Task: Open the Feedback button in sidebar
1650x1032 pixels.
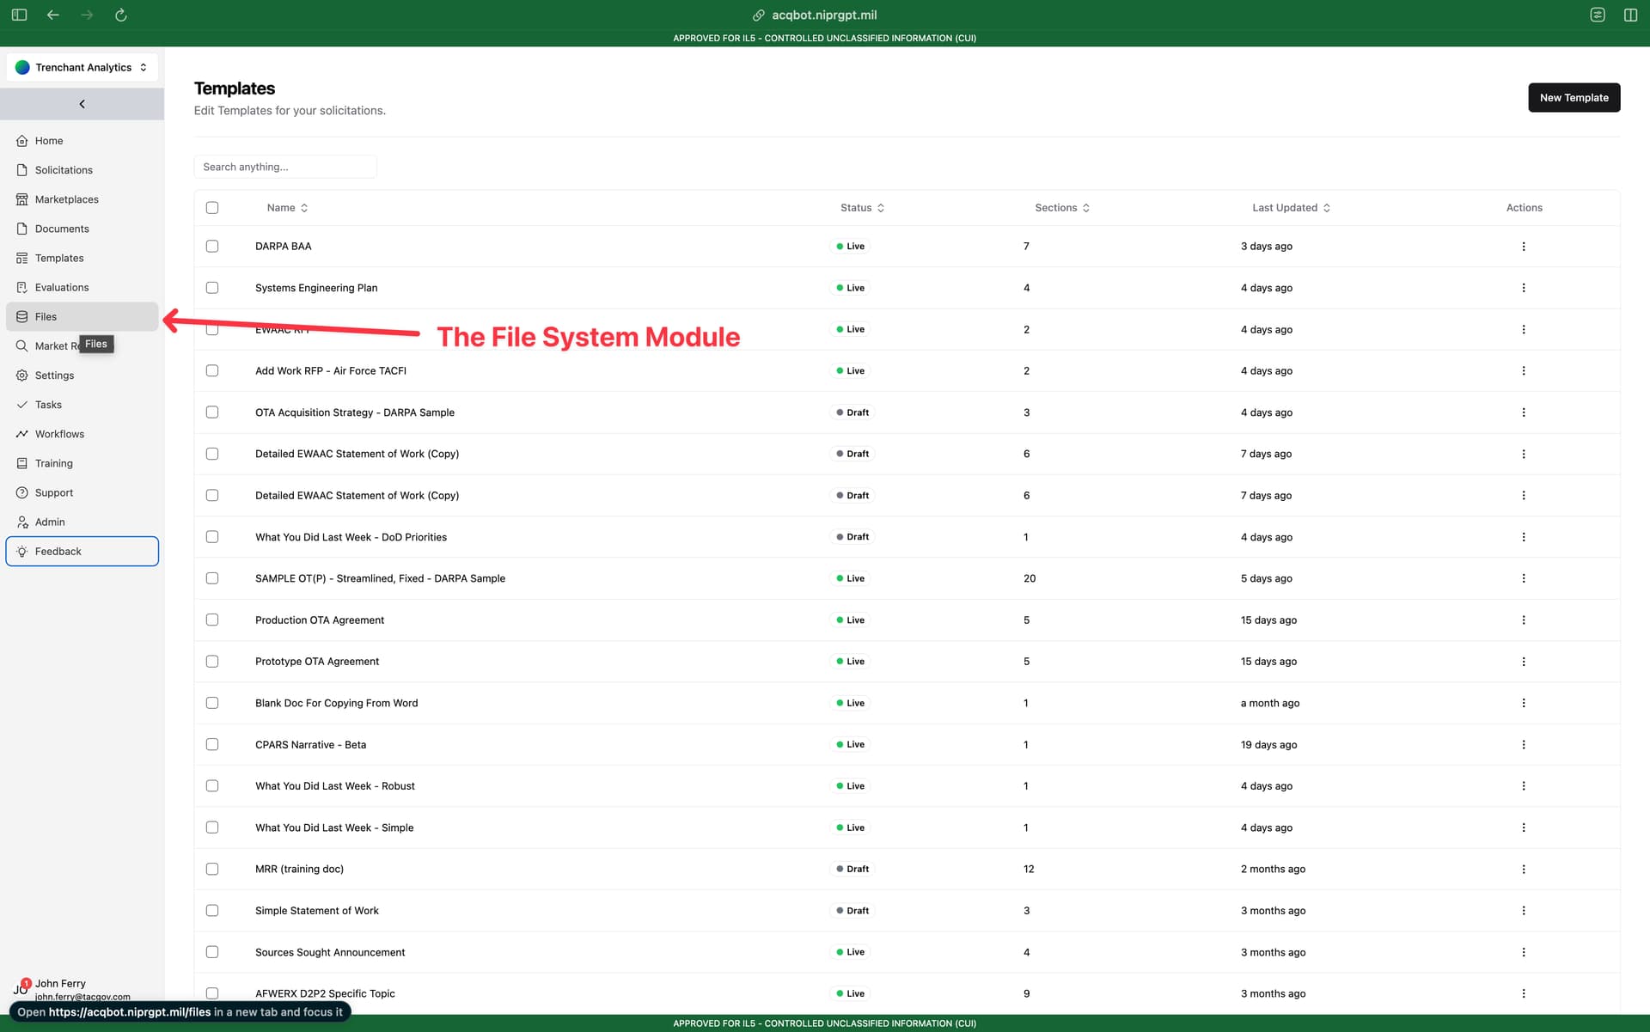Action: pyautogui.click(x=82, y=552)
